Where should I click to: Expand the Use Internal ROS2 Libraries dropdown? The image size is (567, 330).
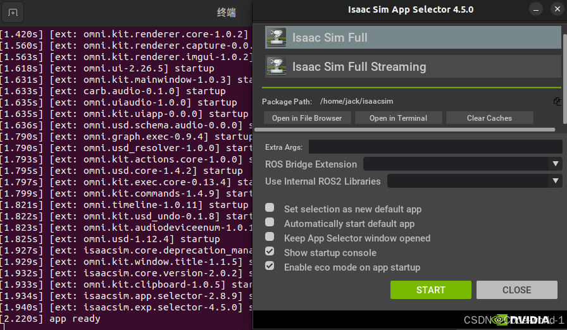pyautogui.click(x=475, y=181)
